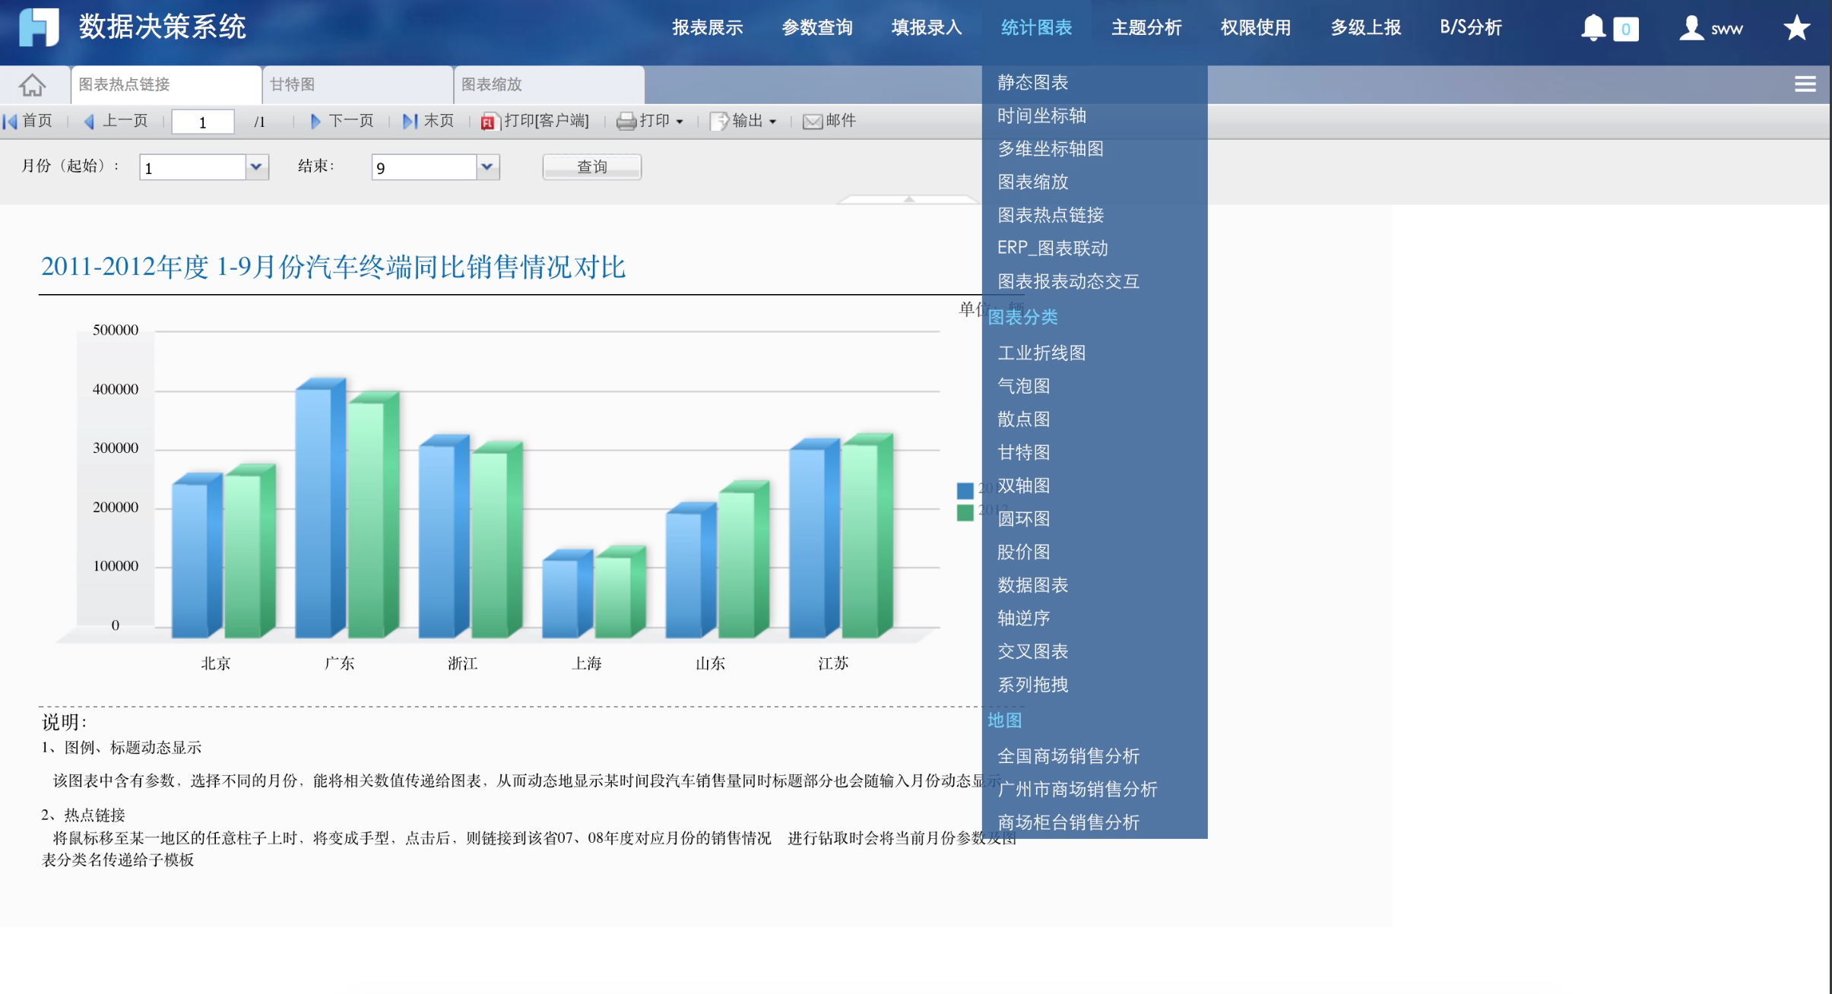Click the favorites star icon
The height and width of the screenshot is (994, 1832).
1796,28
